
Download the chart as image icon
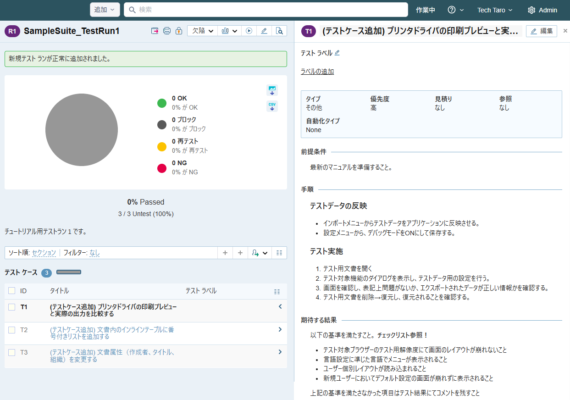click(272, 90)
